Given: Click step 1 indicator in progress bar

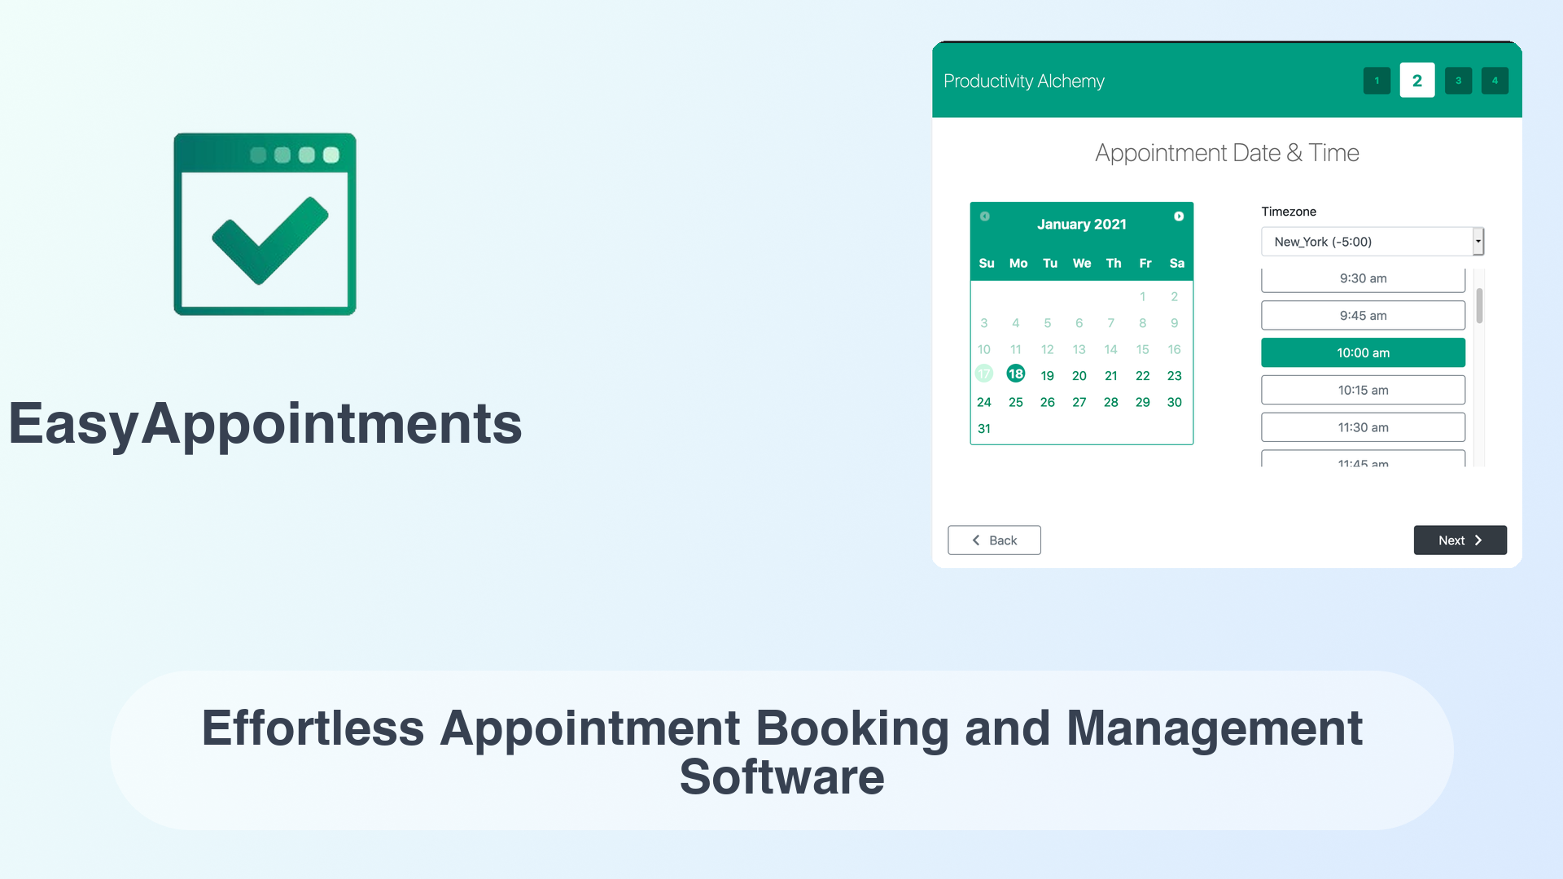Looking at the screenshot, I should [x=1377, y=81].
